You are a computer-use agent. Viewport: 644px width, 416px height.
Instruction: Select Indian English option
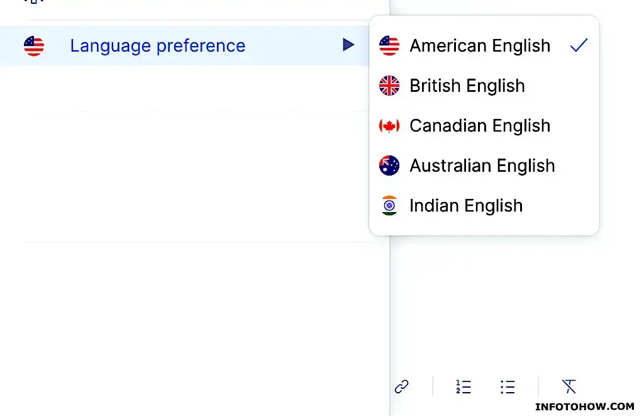484,206
